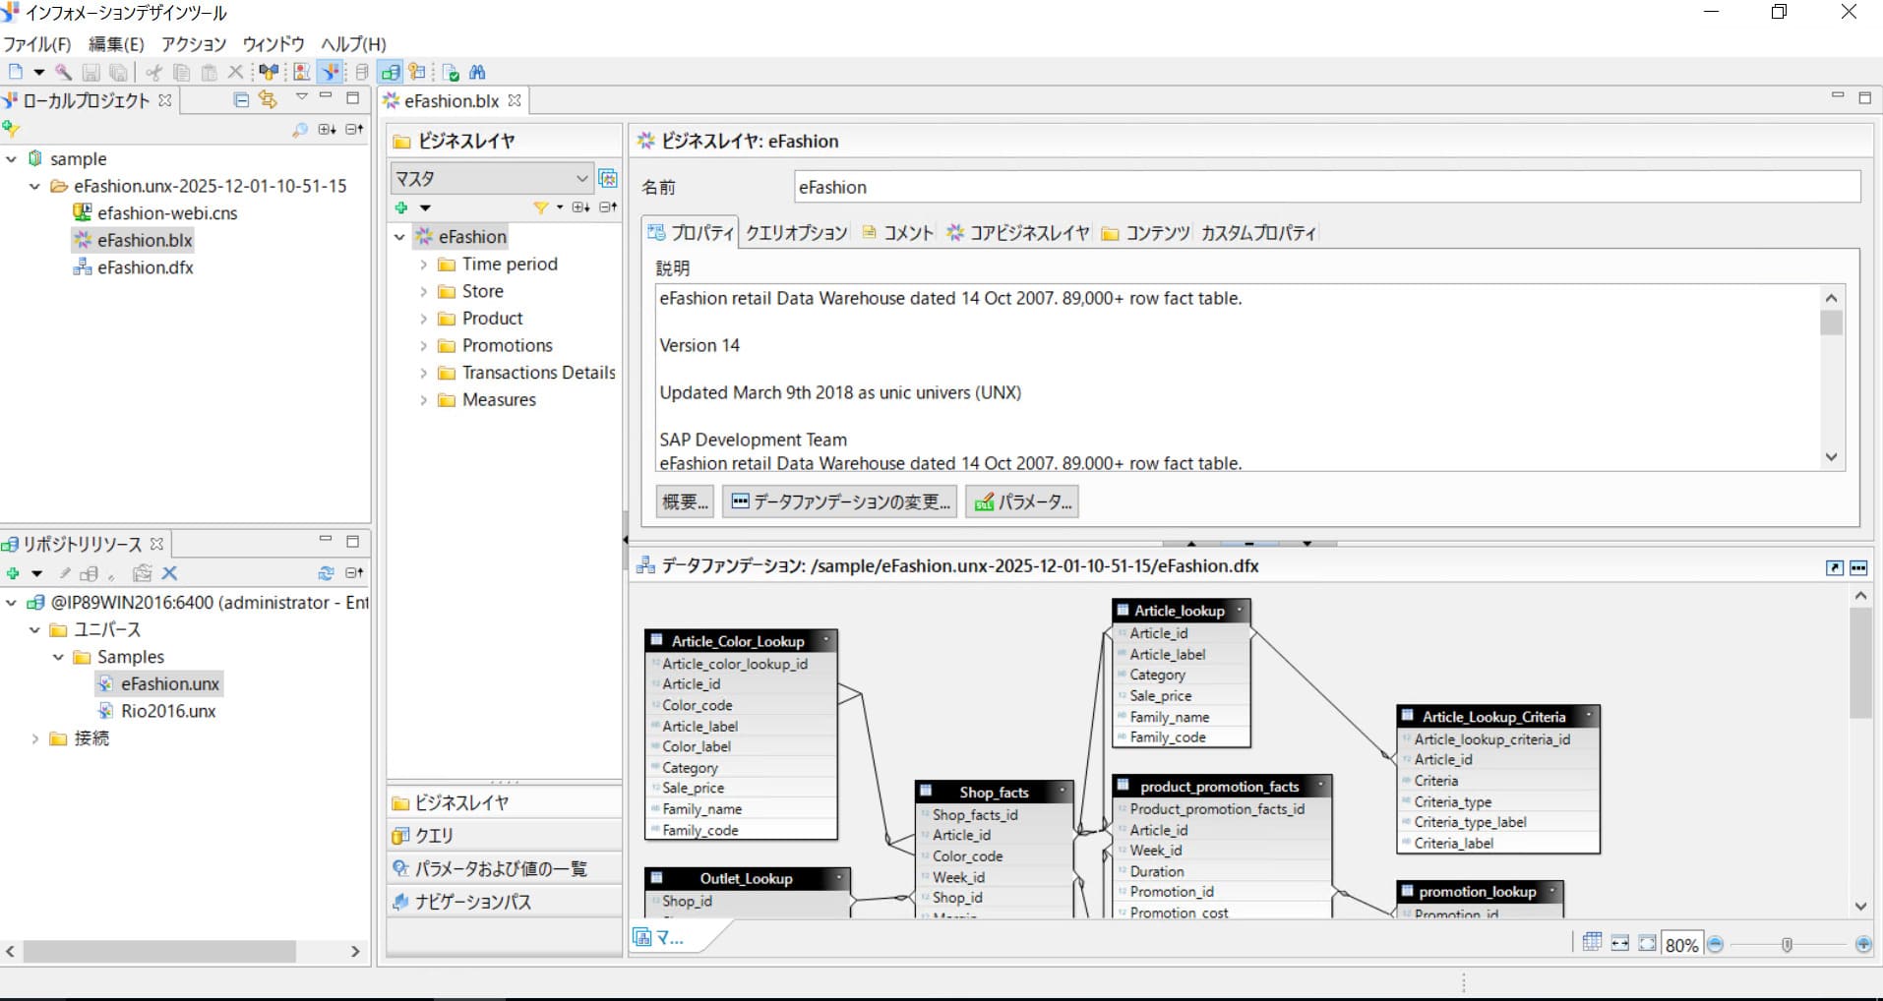The height and width of the screenshot is (1001, 1883).
Task: Open the マスタ view dropdown
Action: [x=580, y=178]
